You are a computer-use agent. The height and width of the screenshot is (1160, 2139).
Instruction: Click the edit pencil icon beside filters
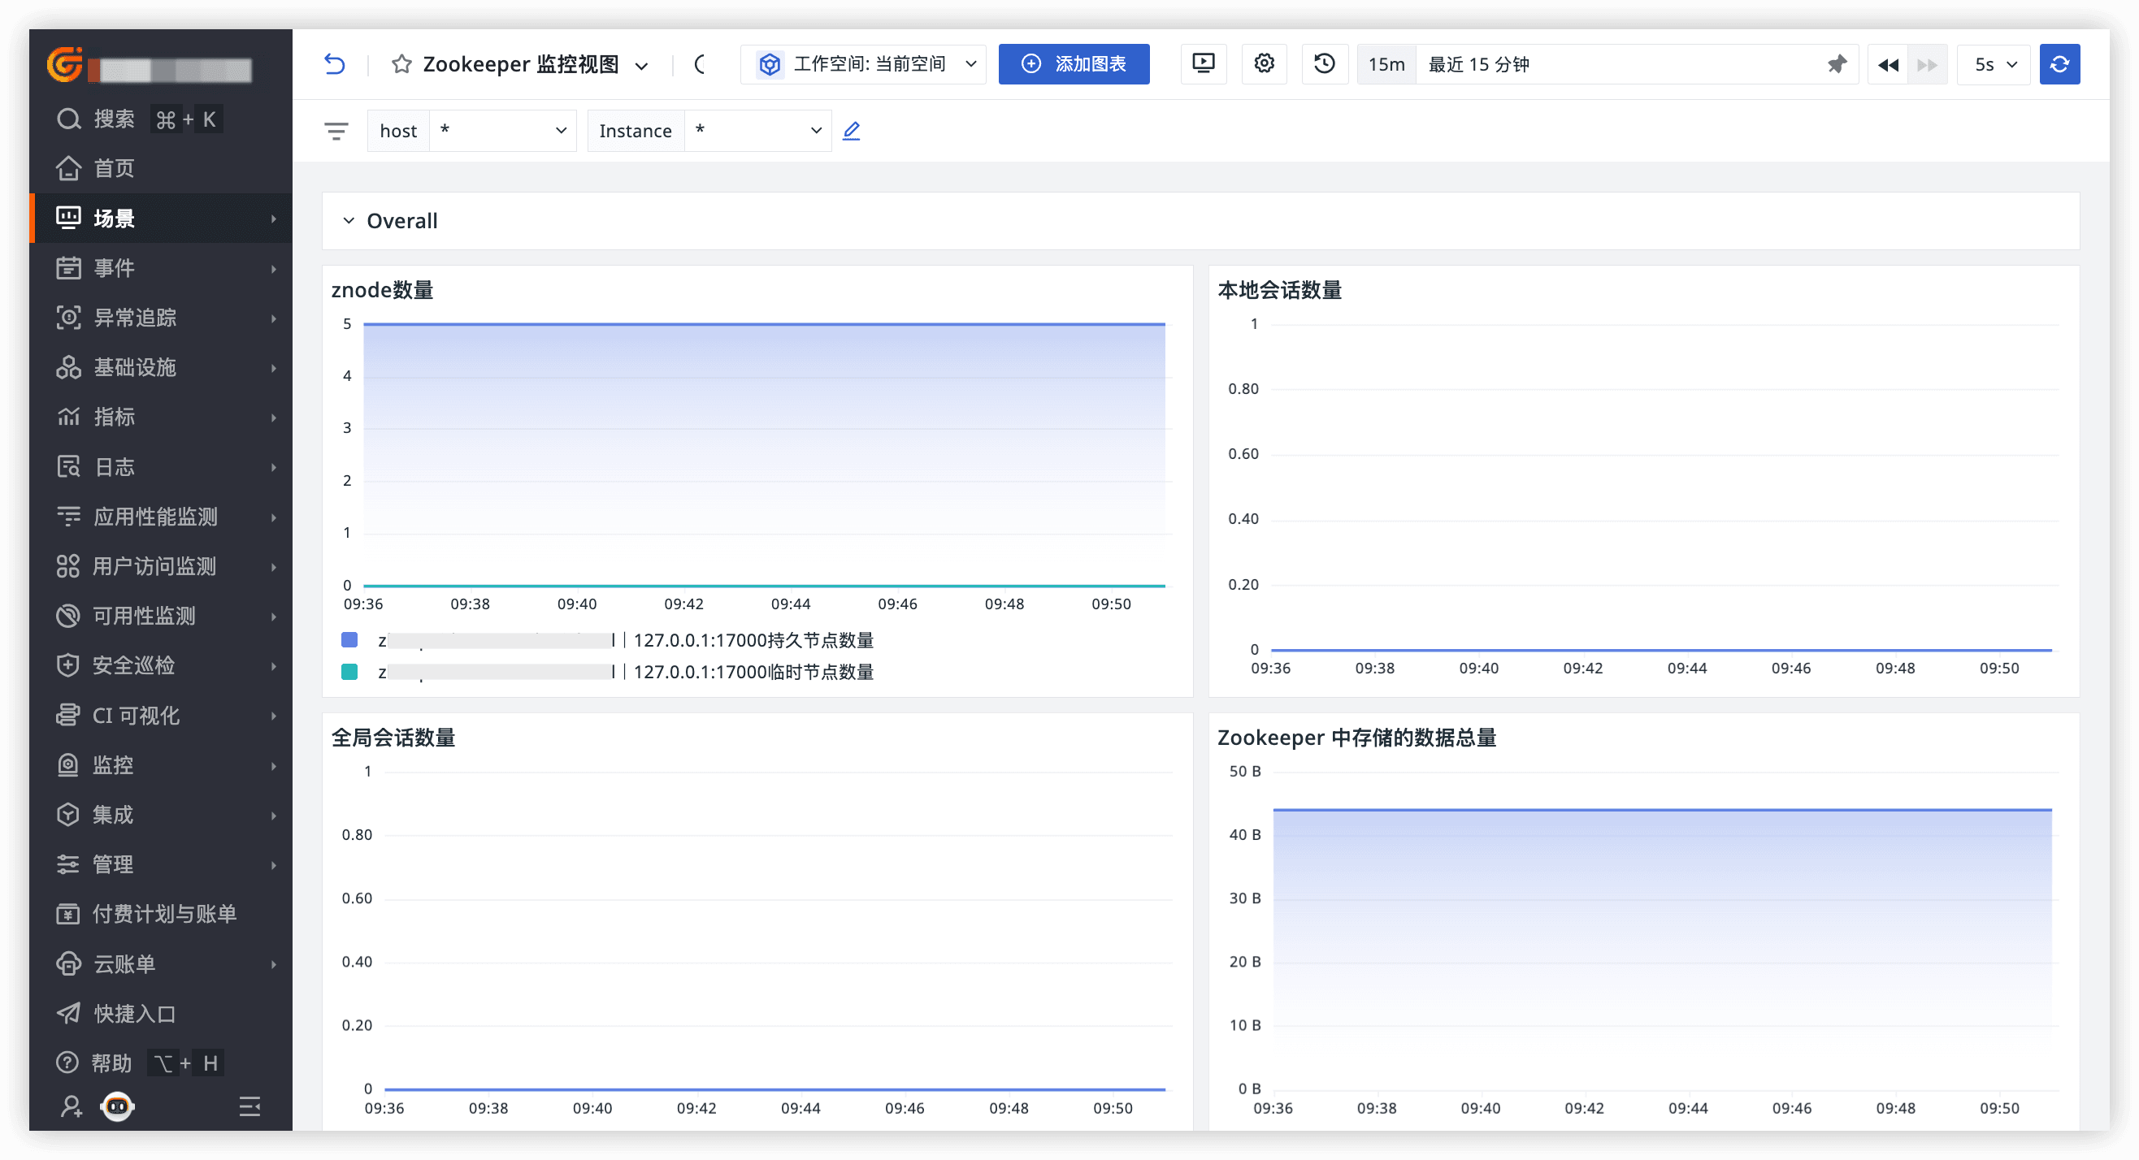pos(851,130)
